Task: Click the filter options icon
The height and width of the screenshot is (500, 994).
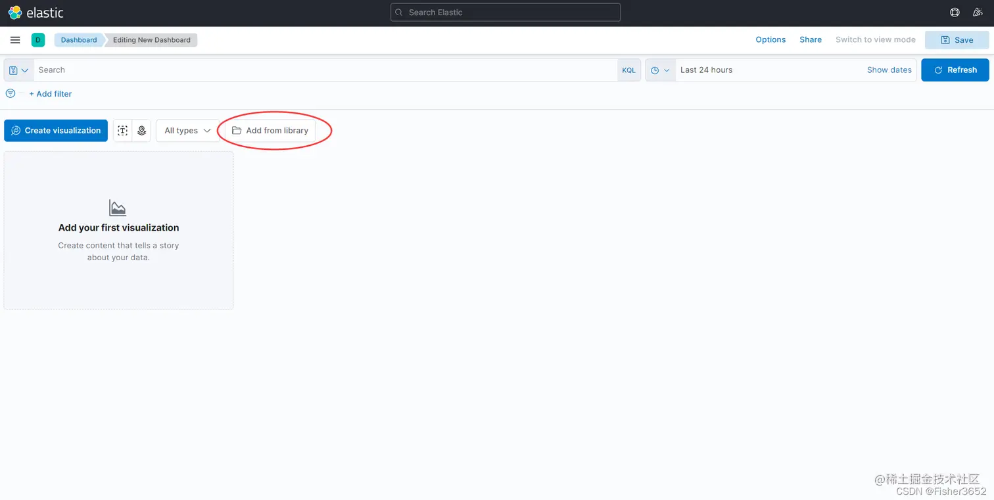Action: coord(11,94)
